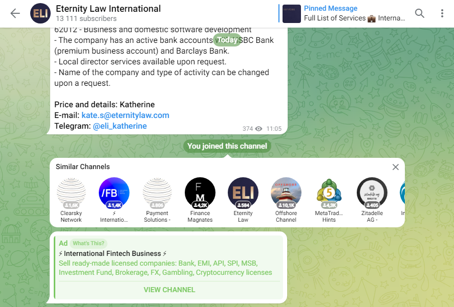Open Eternity Law International channel avatar
Viewport: 454px width, 307px height.
(40, 13)
